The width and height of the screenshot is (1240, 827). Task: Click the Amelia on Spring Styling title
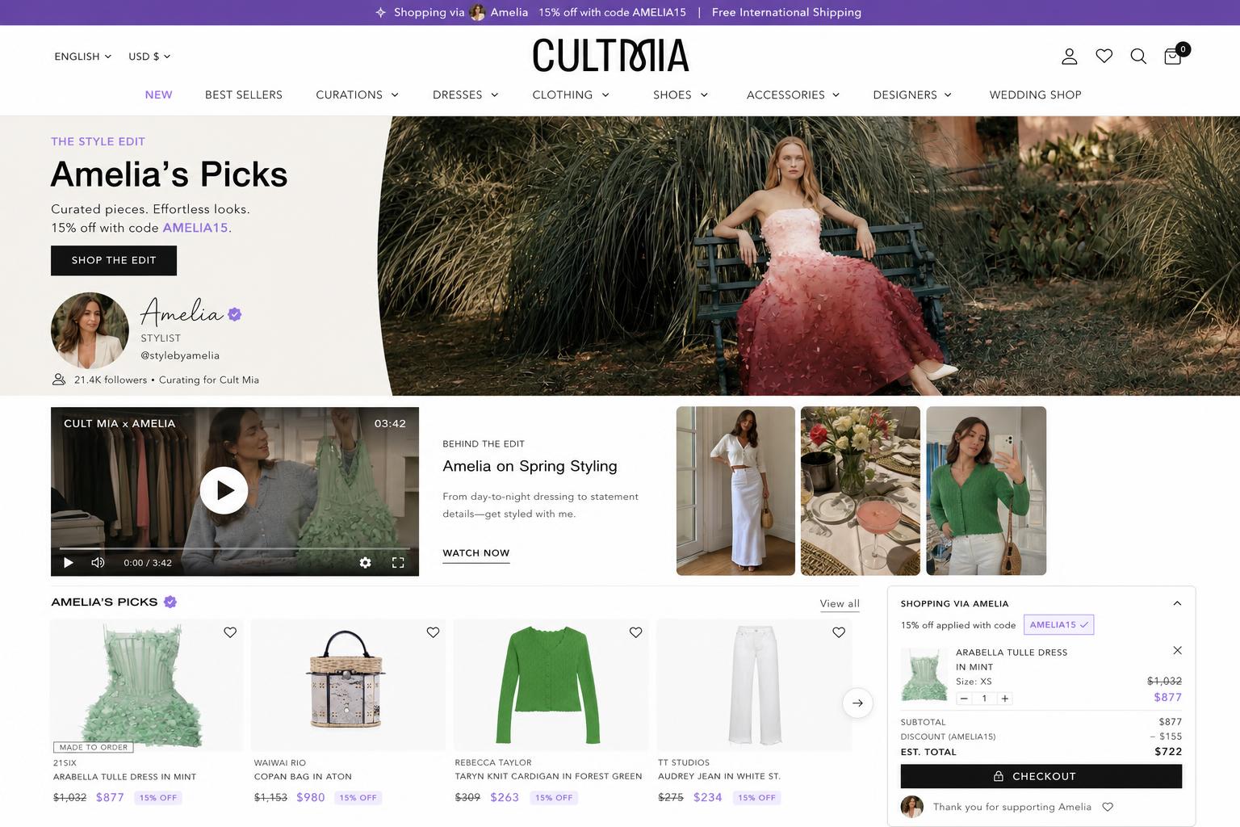point(530,466)
